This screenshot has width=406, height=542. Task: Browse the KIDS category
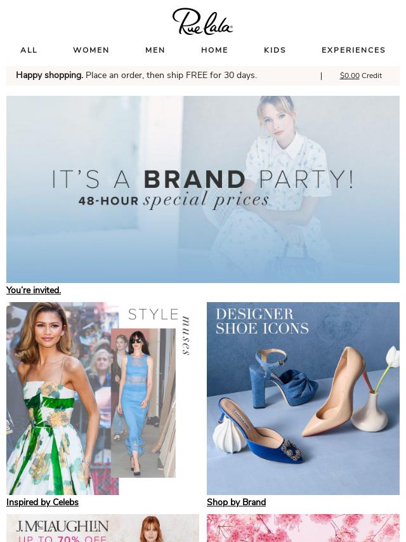(x=275, y=50)
